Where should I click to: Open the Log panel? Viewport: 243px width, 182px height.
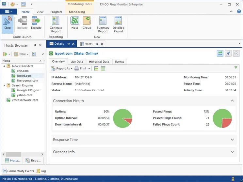[x=41, y=171]
